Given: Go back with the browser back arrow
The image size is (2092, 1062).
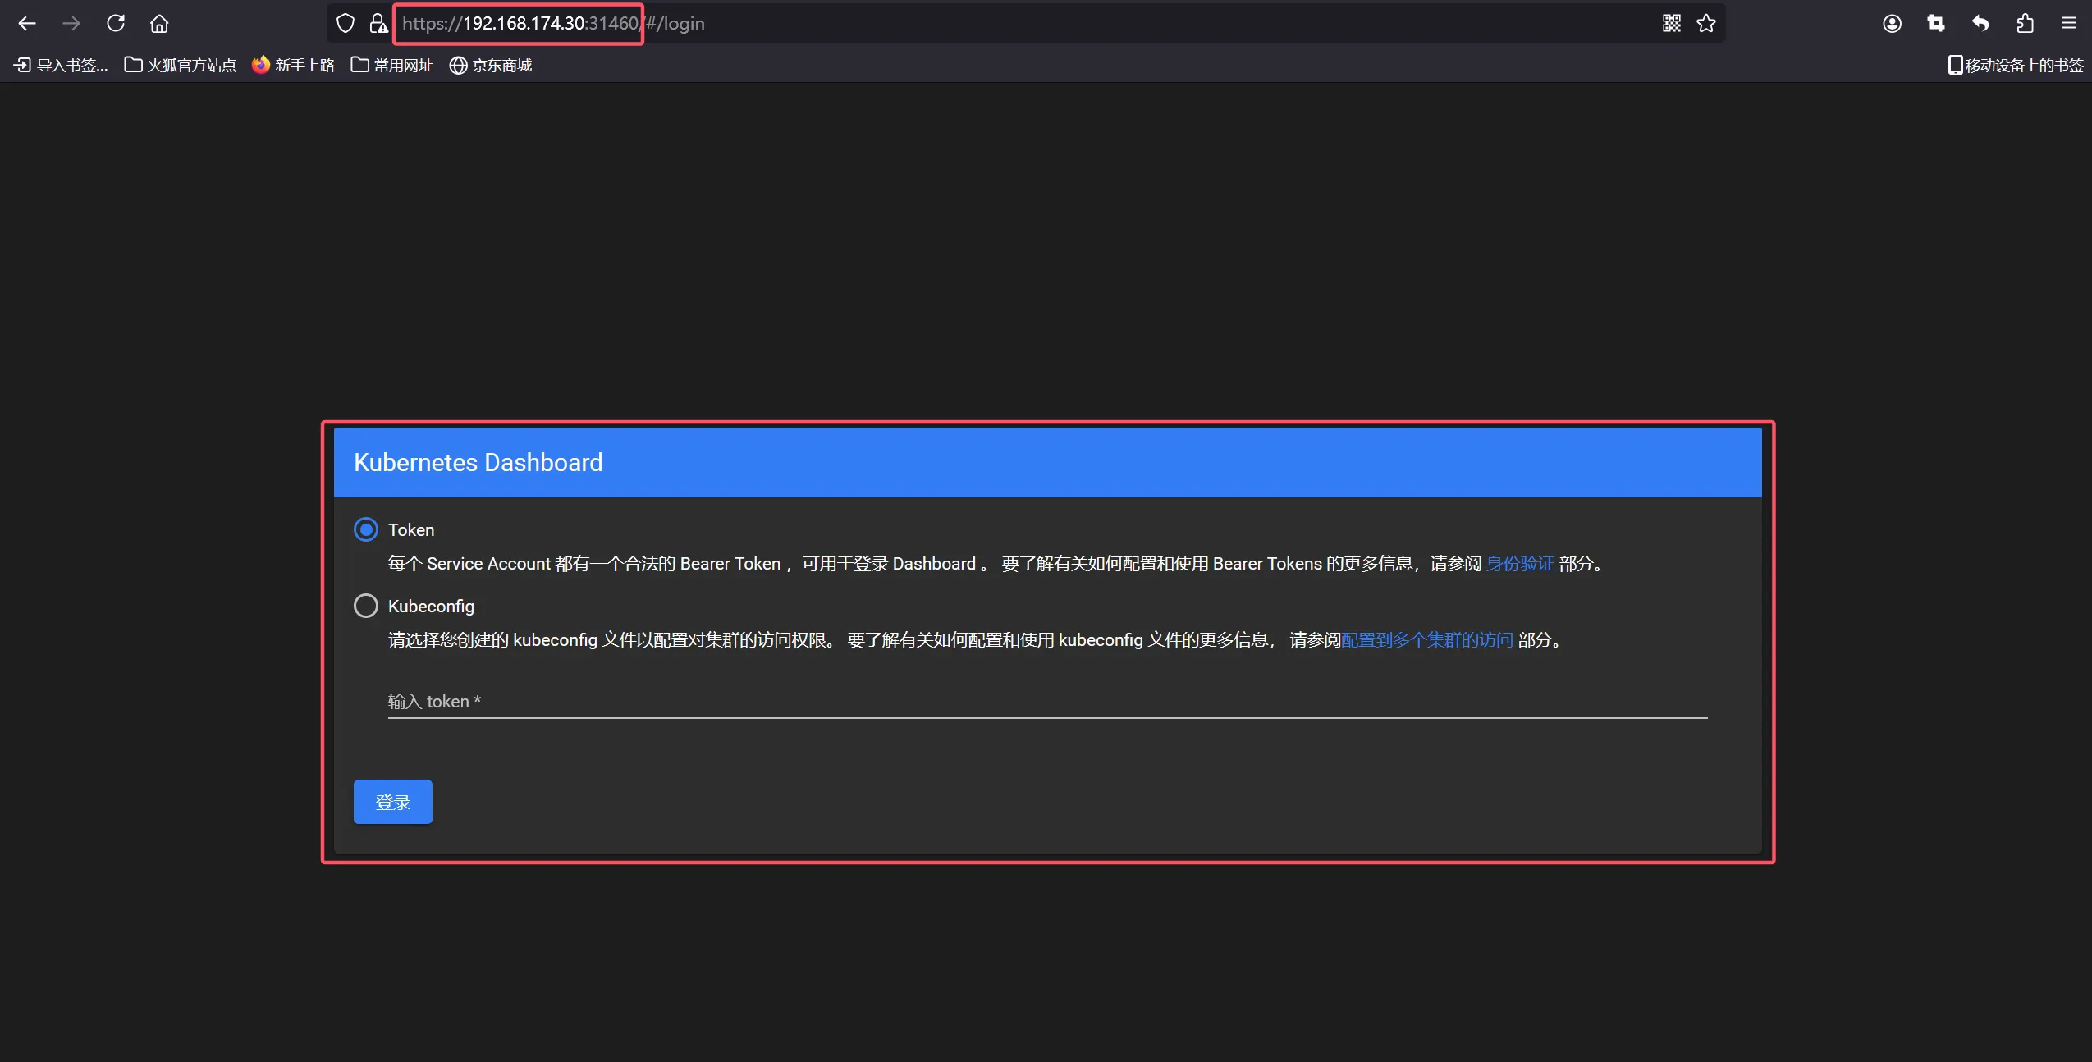Looking at the screenshot, I should pos(27,23).
